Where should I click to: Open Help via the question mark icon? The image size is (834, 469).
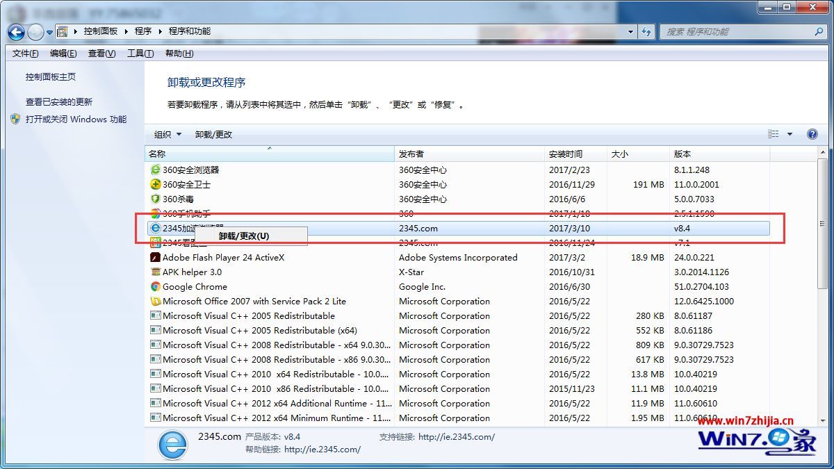coord(812,133)
